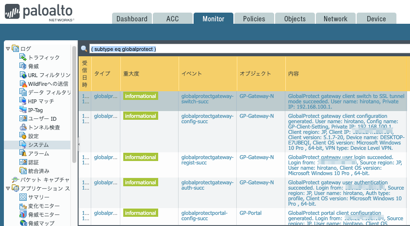Select the Tunnel inspection (トンネル検査) icon
This screenshot has height=226, width=410.
pos(23,127)
